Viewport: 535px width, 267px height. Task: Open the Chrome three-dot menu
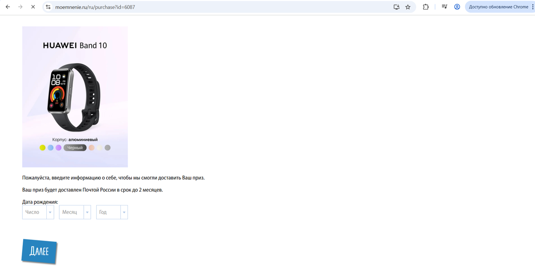[532, 7]
